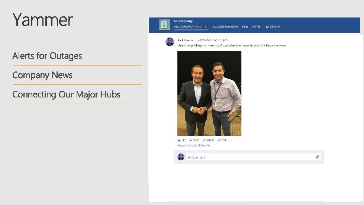Screen dimensions: 364x205
Task: Edit the post with pencil button
Action: [x=222, y=140]
